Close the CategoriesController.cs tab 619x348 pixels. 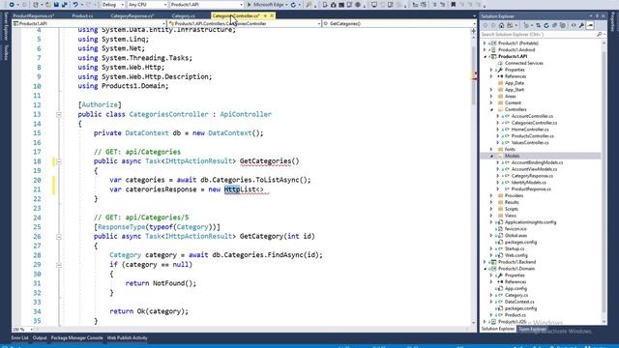click(x=272, y=15)
